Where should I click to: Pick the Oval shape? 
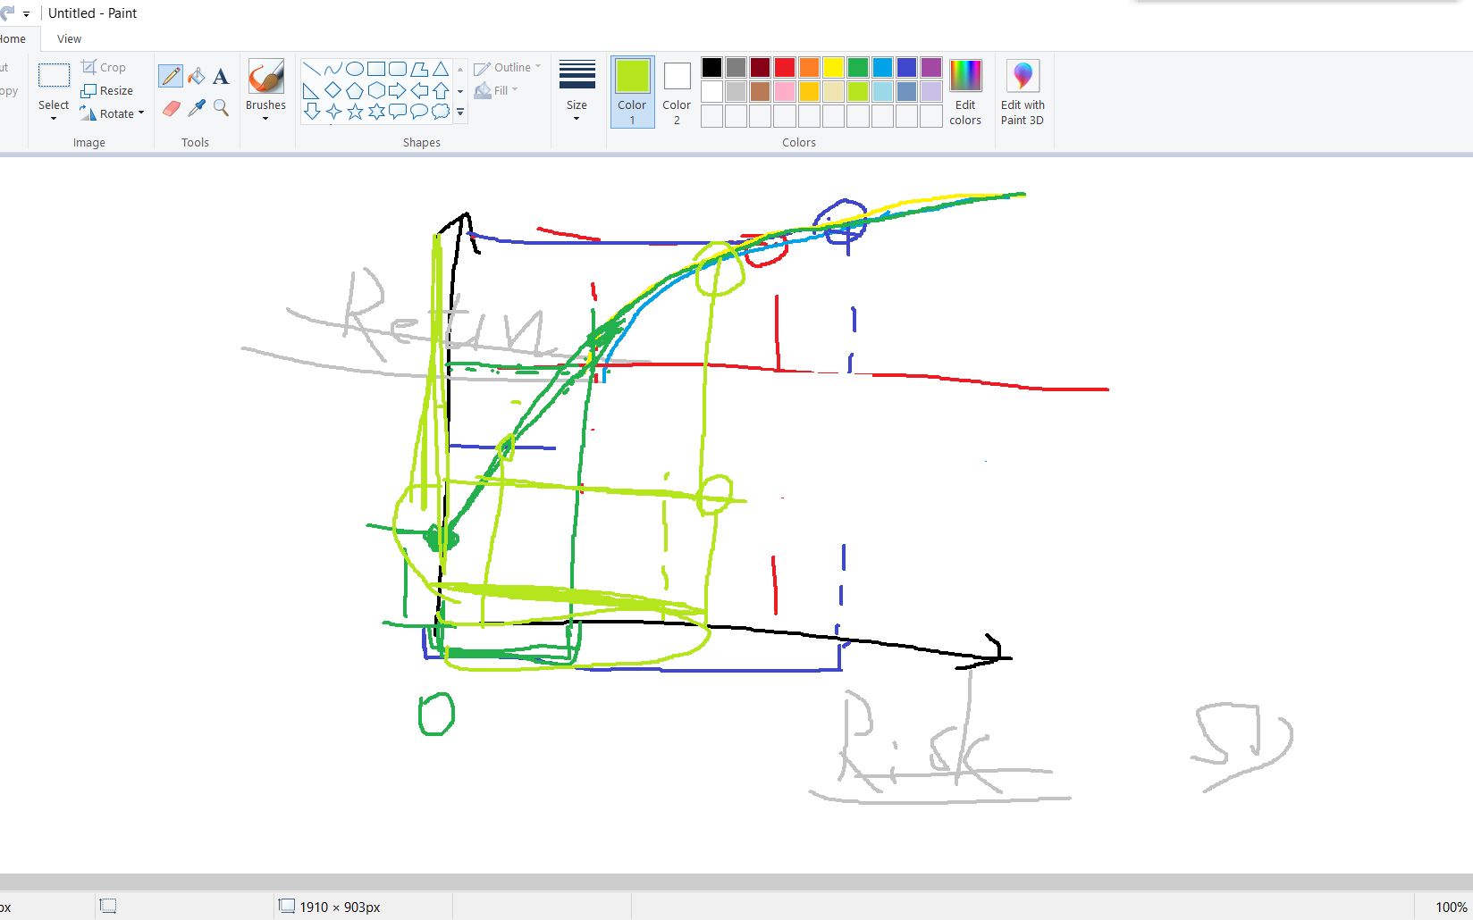355,69
